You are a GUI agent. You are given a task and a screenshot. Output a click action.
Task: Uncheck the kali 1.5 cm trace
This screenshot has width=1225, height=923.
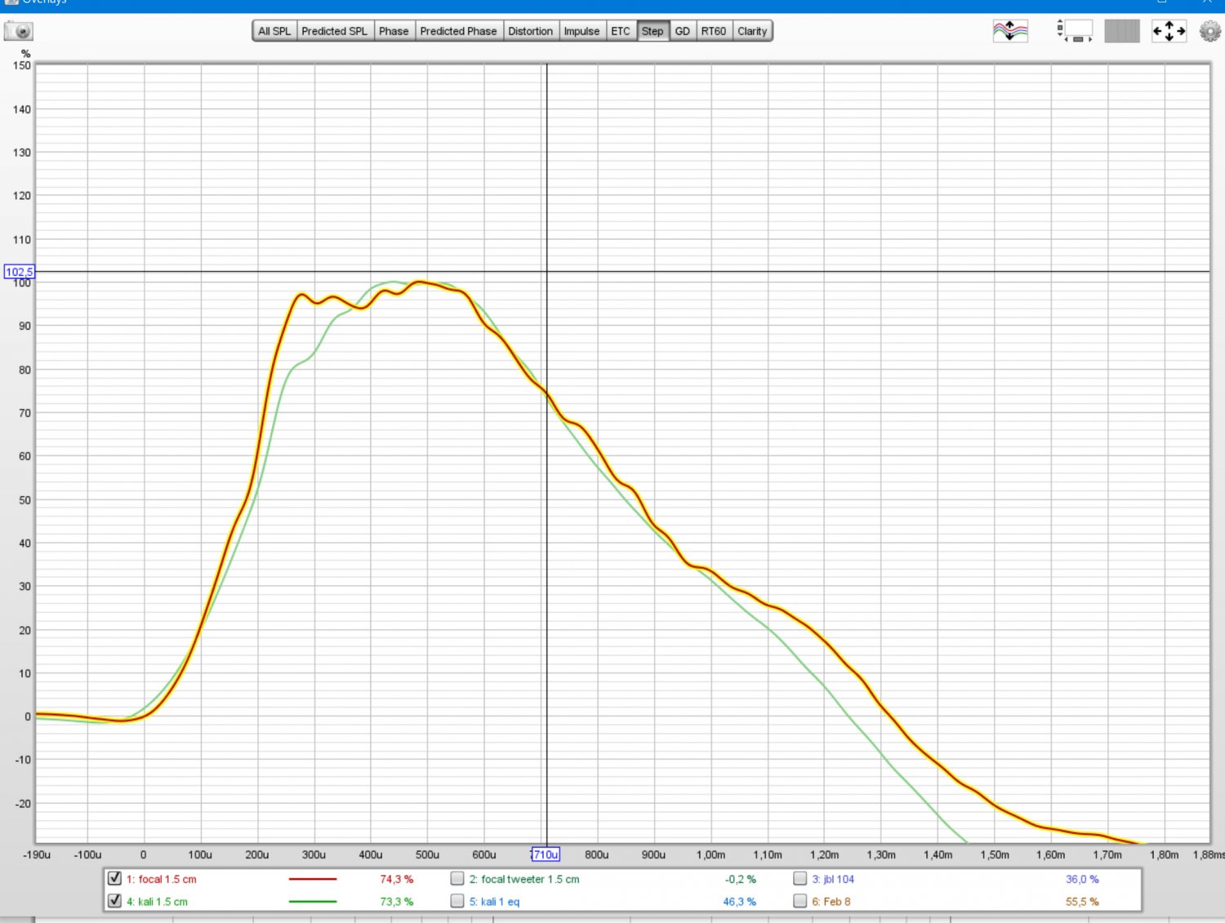pyautogui.click(x=115, y=901)
